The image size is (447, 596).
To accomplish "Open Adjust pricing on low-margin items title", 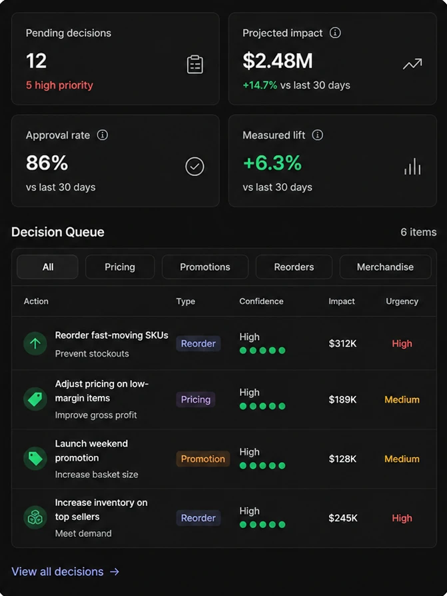I will pyautogui.click(x=102, y=391).
